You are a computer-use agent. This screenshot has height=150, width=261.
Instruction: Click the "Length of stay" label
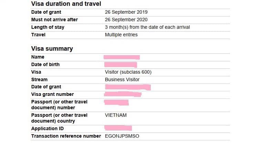48,27
